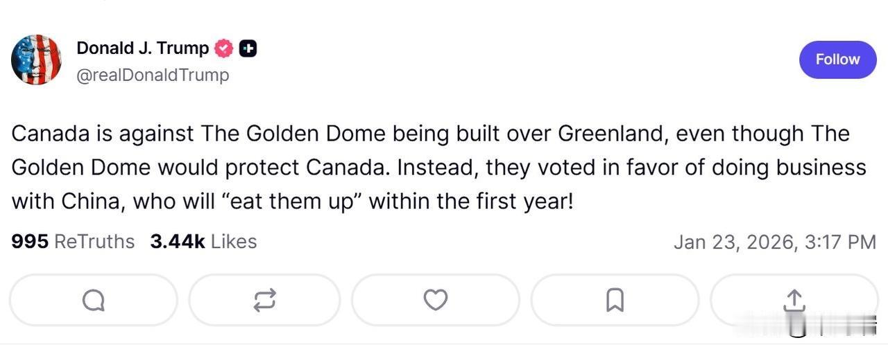View the 3.44k Likes list

click(x=203, y=241)
